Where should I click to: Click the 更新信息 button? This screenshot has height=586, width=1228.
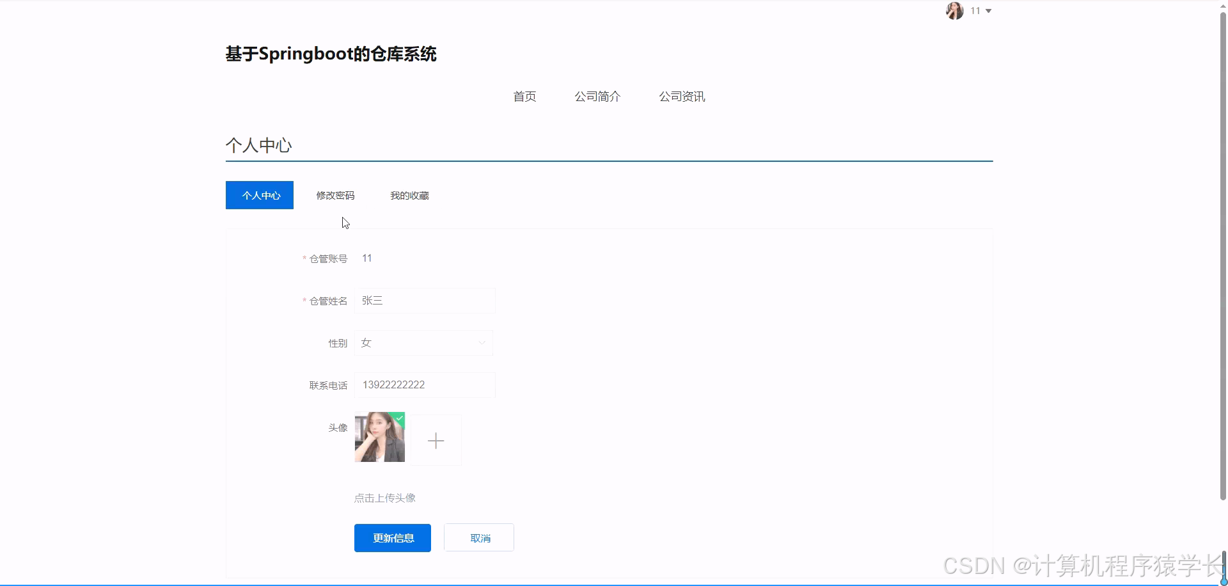click(392, 537)
